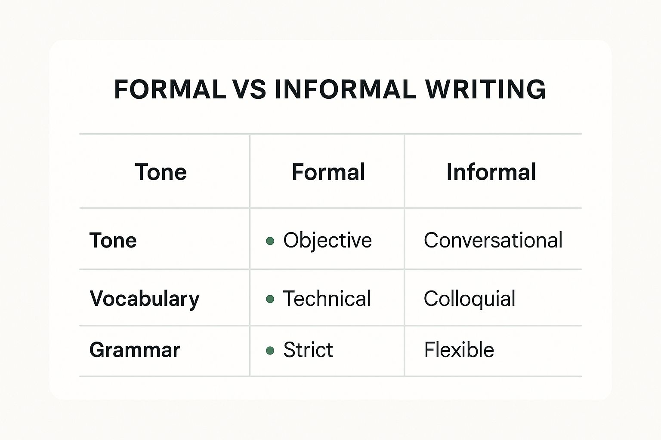
Task: Select the "Vocabulary" row label
Action: (x=145, y=299)
